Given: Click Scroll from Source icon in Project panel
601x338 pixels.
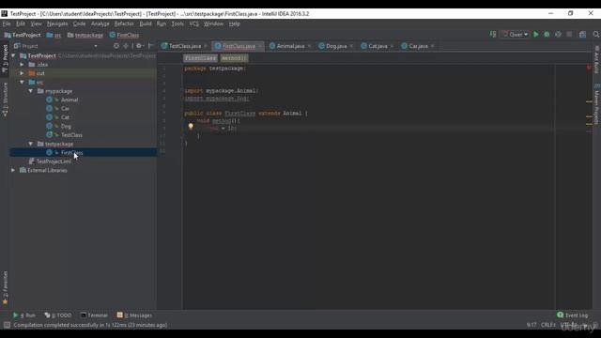Looking at the screenshot, I should point(116,46).
